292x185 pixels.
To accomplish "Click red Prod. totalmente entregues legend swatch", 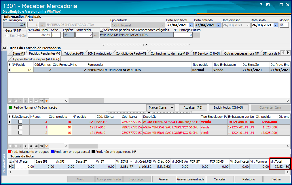I will [9, 152].
